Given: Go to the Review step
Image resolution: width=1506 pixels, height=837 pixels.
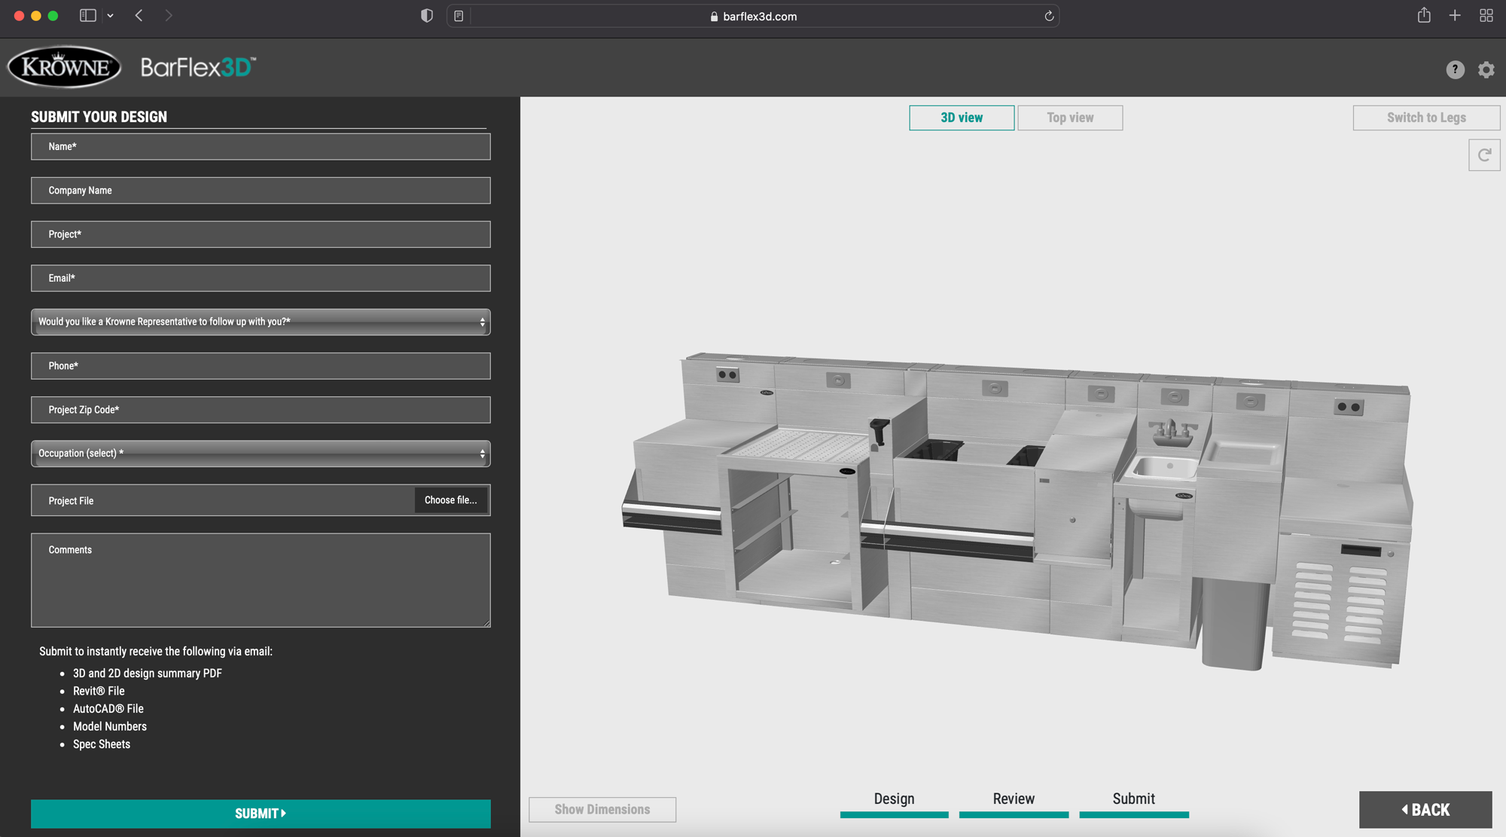Looking at the screenshot, I should (x=1013, y=801).
